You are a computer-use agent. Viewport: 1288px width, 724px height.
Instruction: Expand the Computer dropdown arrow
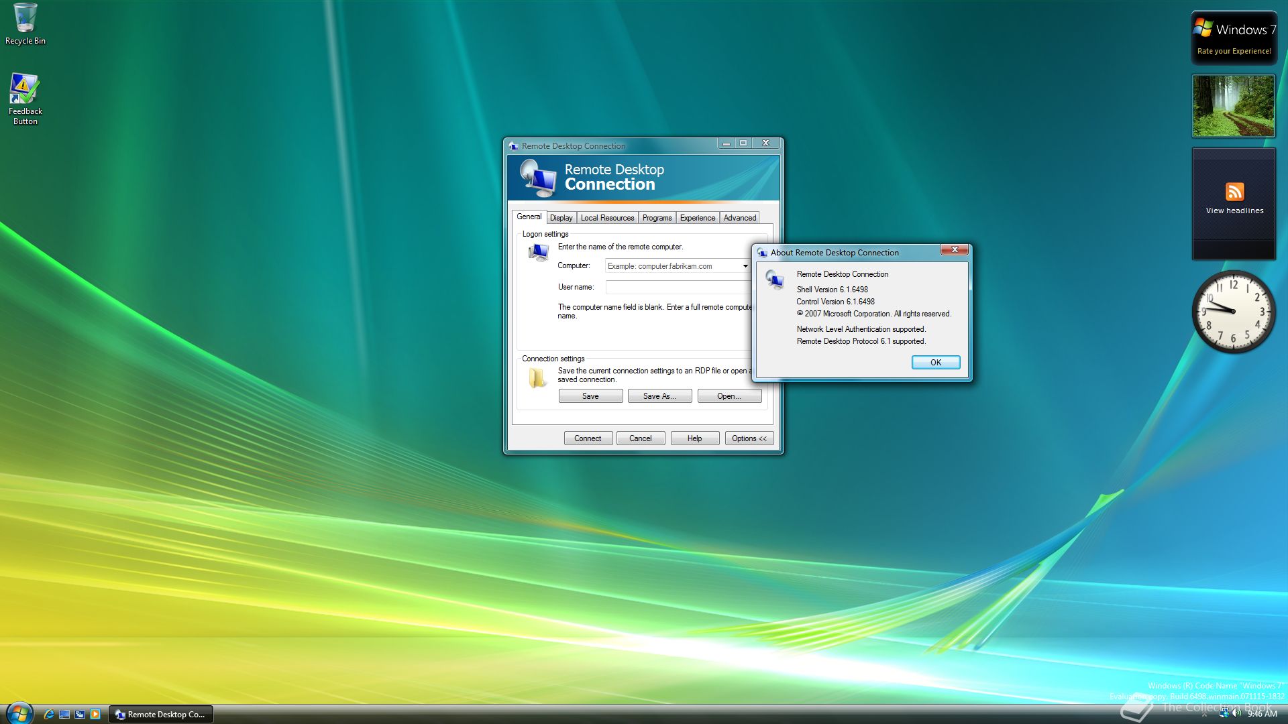tap(745, 266)
